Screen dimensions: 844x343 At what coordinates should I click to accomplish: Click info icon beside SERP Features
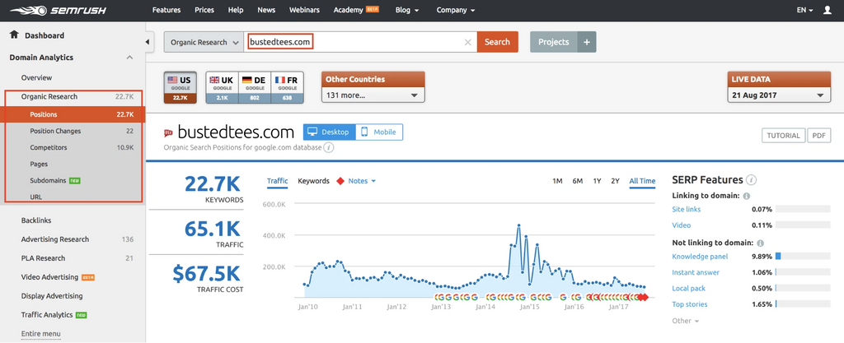tap(752, 180)
